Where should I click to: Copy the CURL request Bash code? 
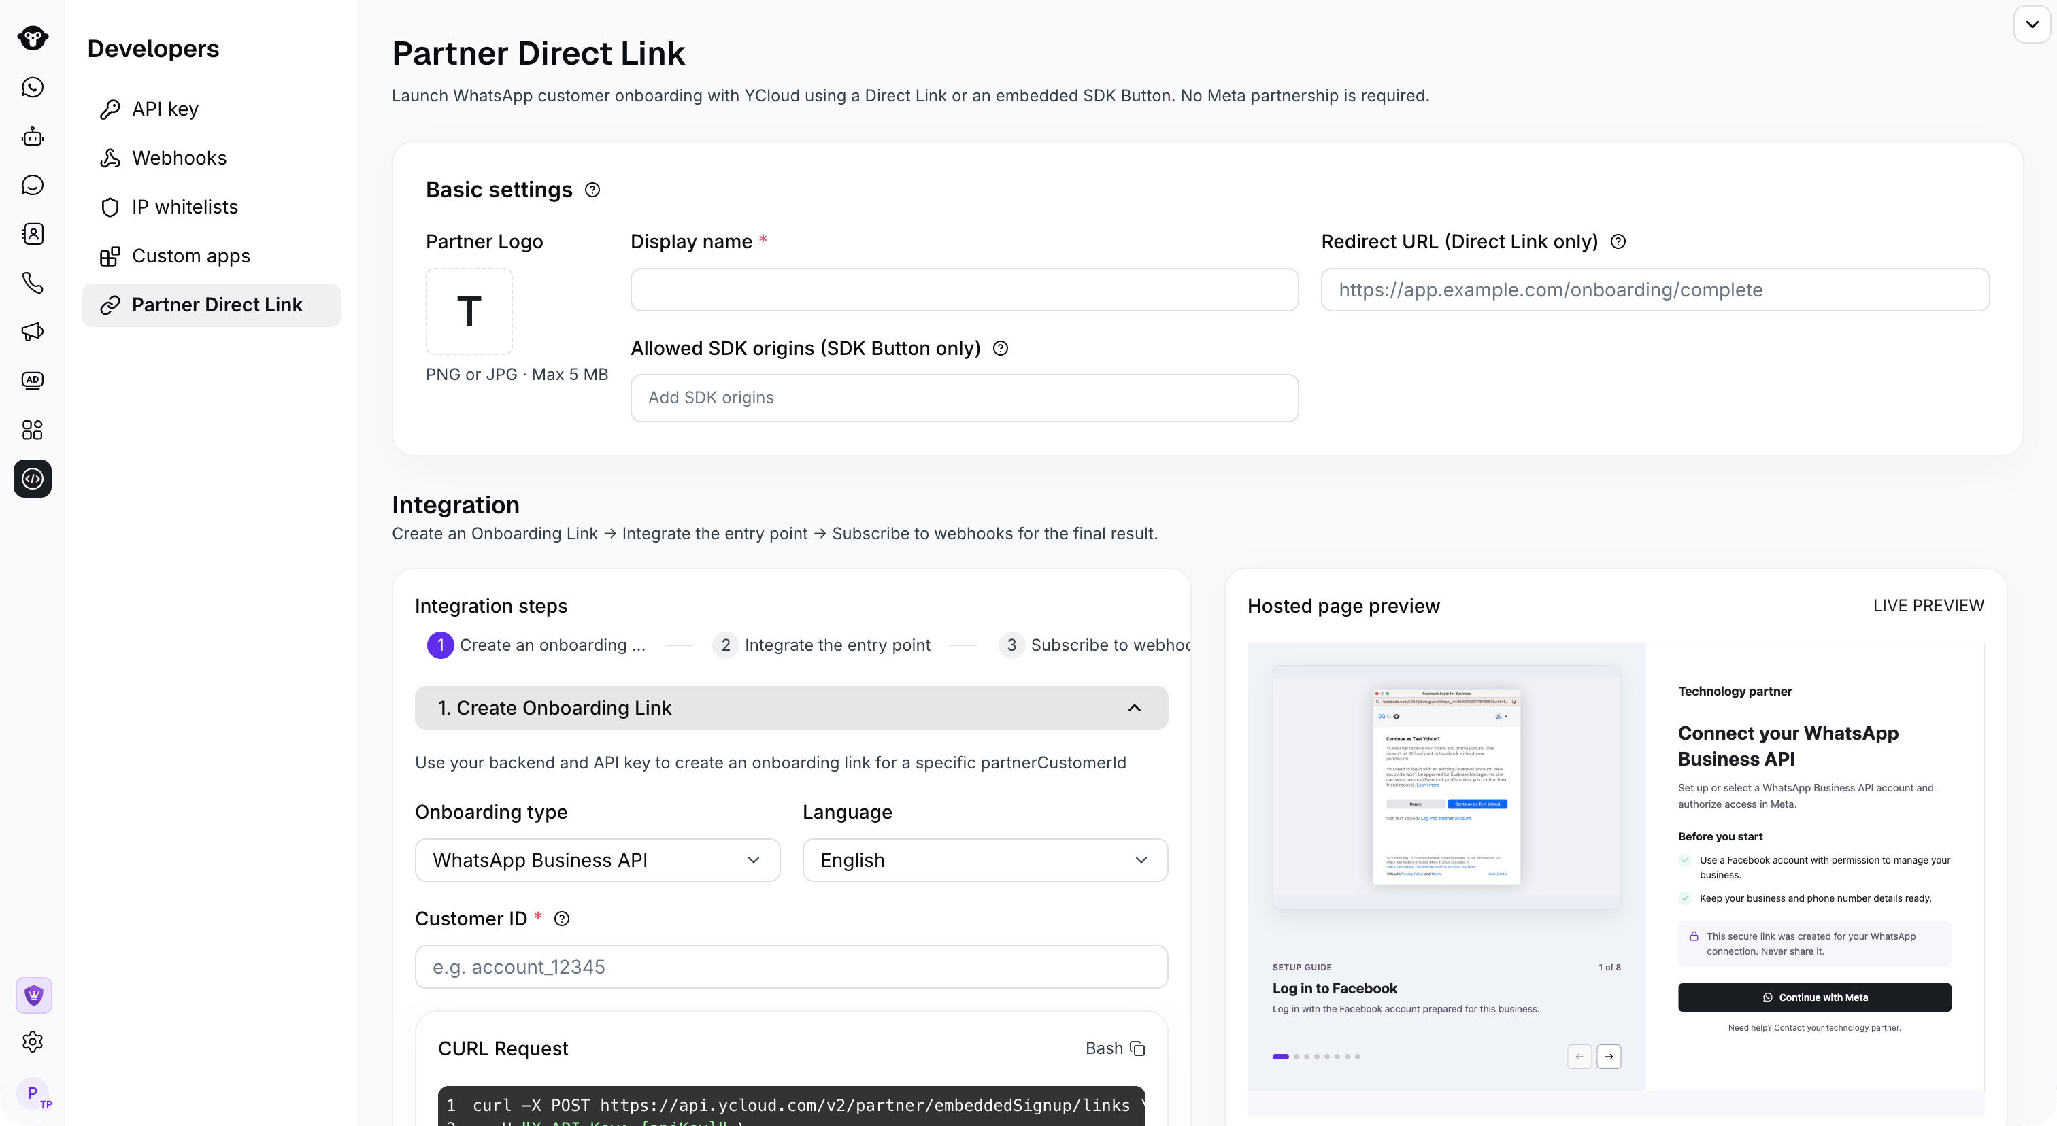click(1138, 1048)
